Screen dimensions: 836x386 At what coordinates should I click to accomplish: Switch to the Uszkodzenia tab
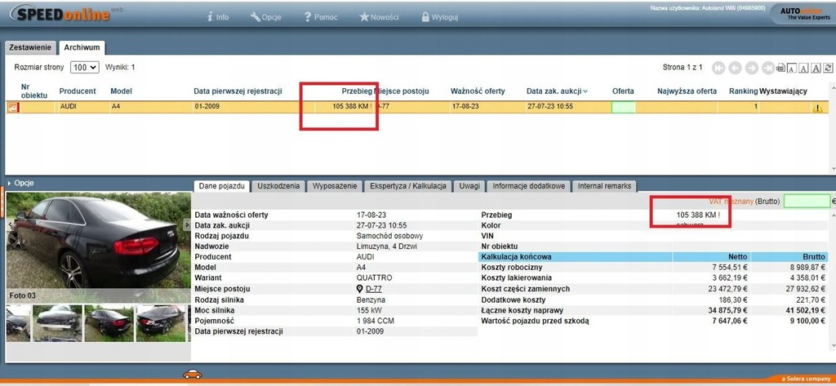coord(278,186)
